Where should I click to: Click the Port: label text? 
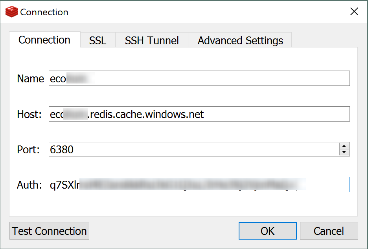(x=28, y=149)
